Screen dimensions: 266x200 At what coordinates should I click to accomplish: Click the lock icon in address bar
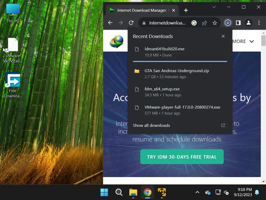(x=144, y=23)
